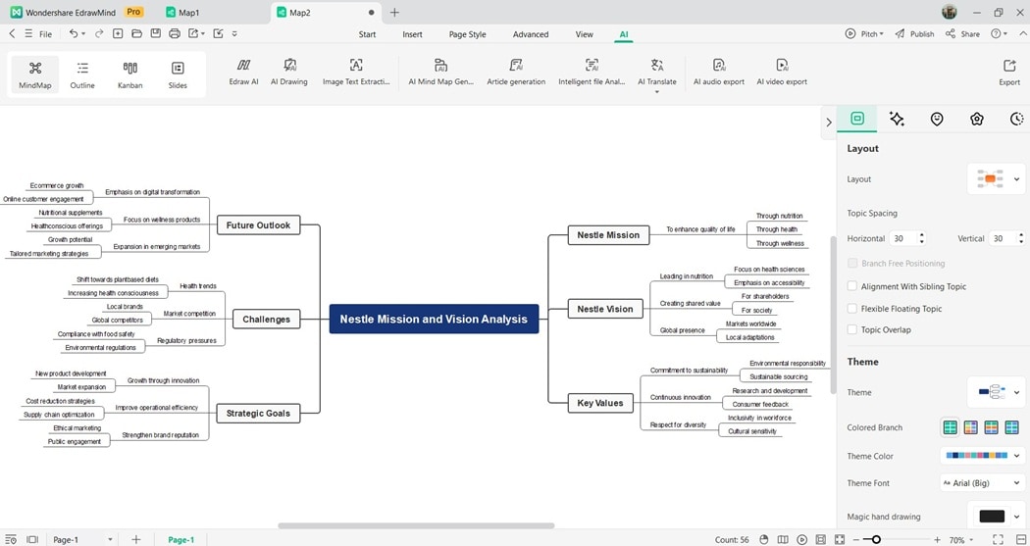Open the Page Style tab

click(468, 34)
